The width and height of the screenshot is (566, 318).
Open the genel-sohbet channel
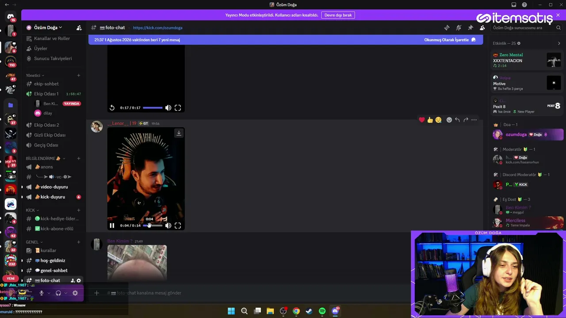[x=54, y=270]
